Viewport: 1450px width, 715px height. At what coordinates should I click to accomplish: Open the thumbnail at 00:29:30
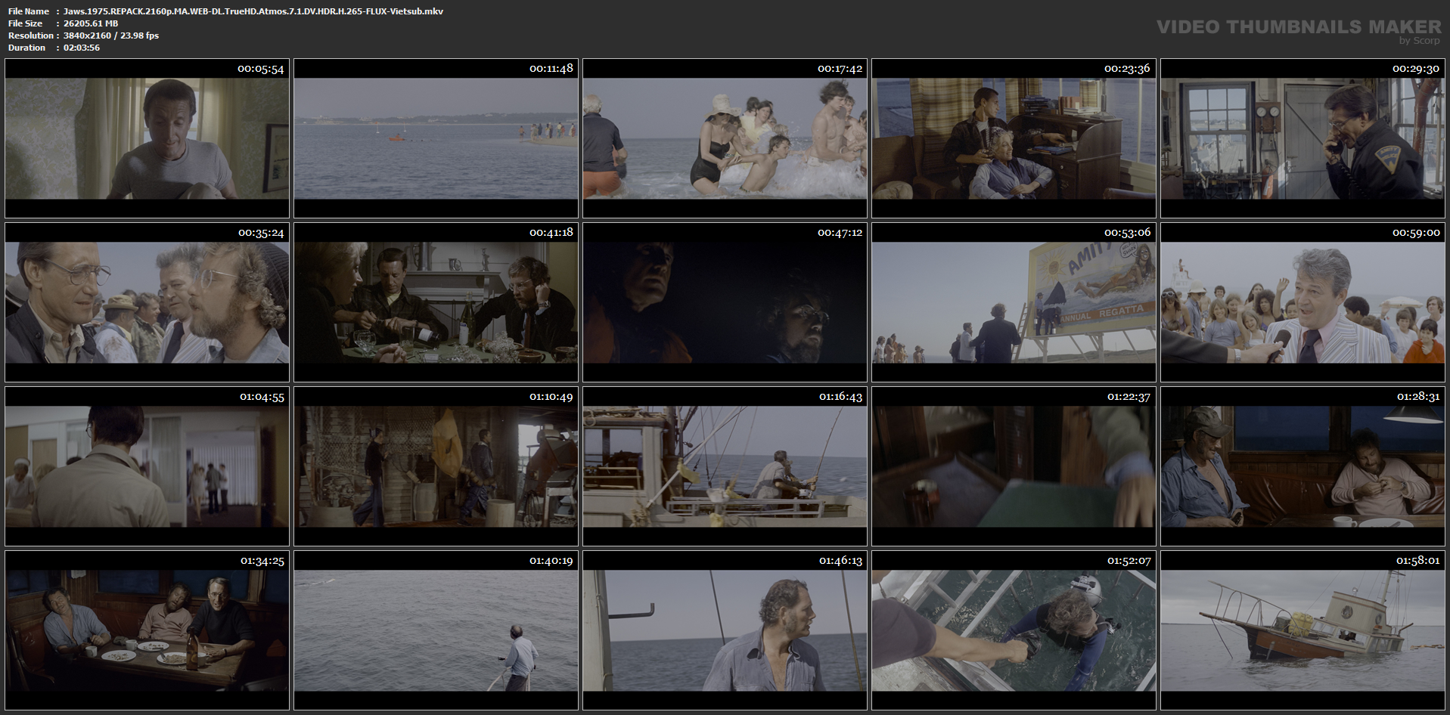coord(1303,138)
